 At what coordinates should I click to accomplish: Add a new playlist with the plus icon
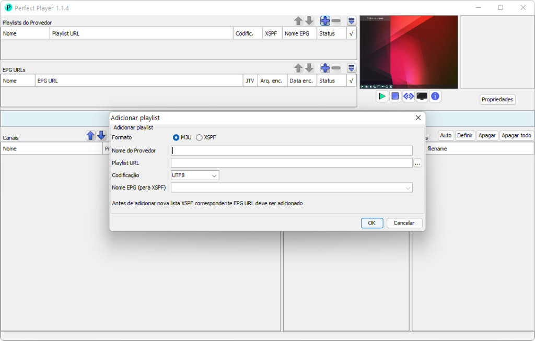[x=325, y=20]
